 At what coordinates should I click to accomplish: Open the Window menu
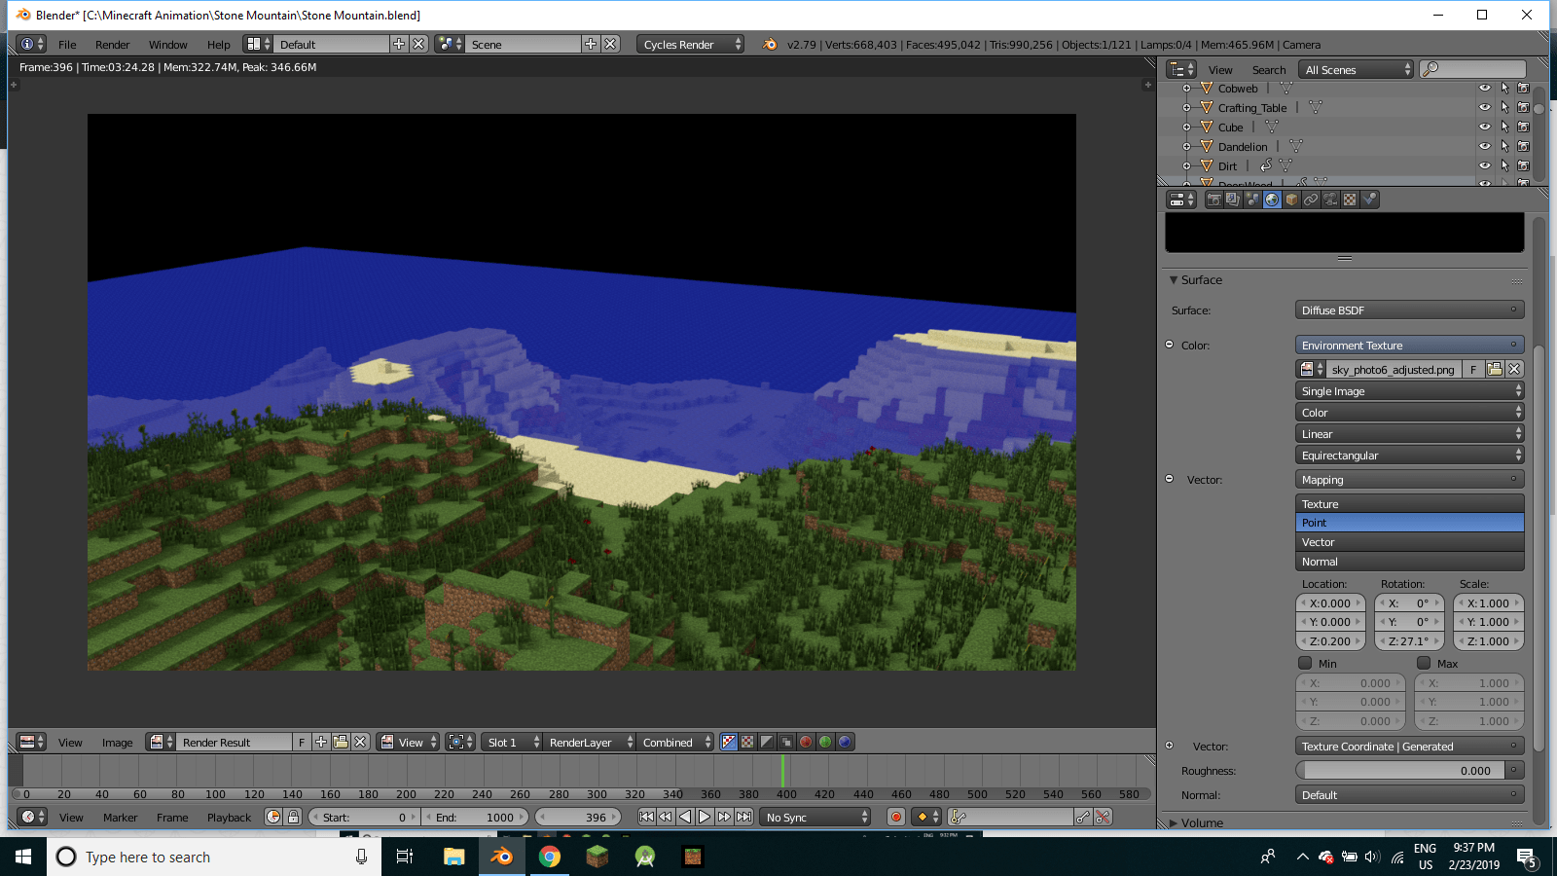168,45
